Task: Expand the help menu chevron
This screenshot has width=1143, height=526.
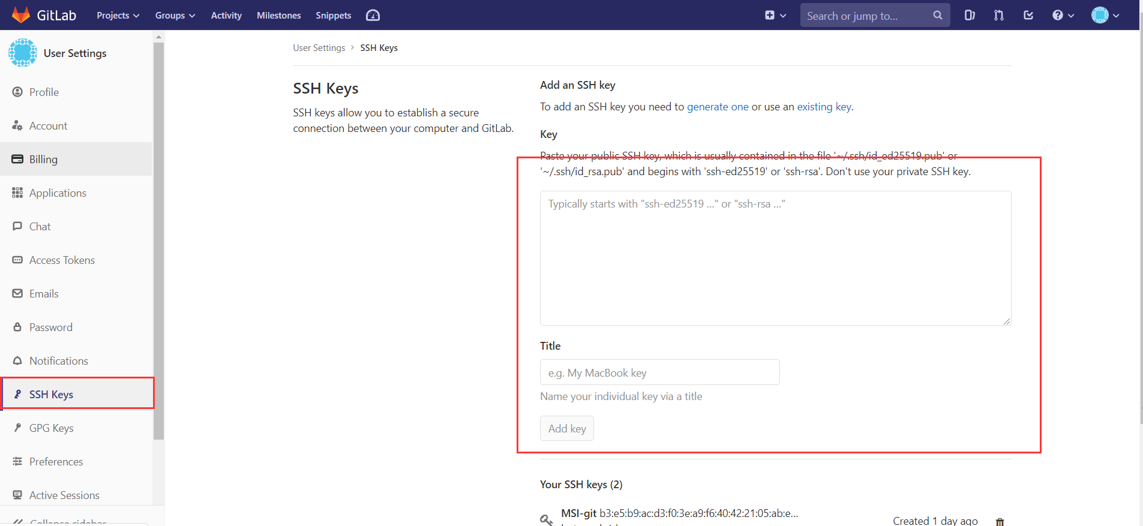Action: pos(1071,16)
